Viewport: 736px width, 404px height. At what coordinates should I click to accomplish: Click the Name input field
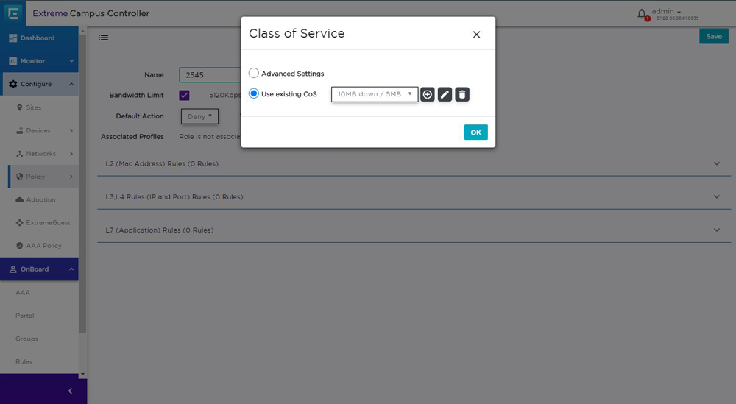pyautogui.click(x=210, y=75)
